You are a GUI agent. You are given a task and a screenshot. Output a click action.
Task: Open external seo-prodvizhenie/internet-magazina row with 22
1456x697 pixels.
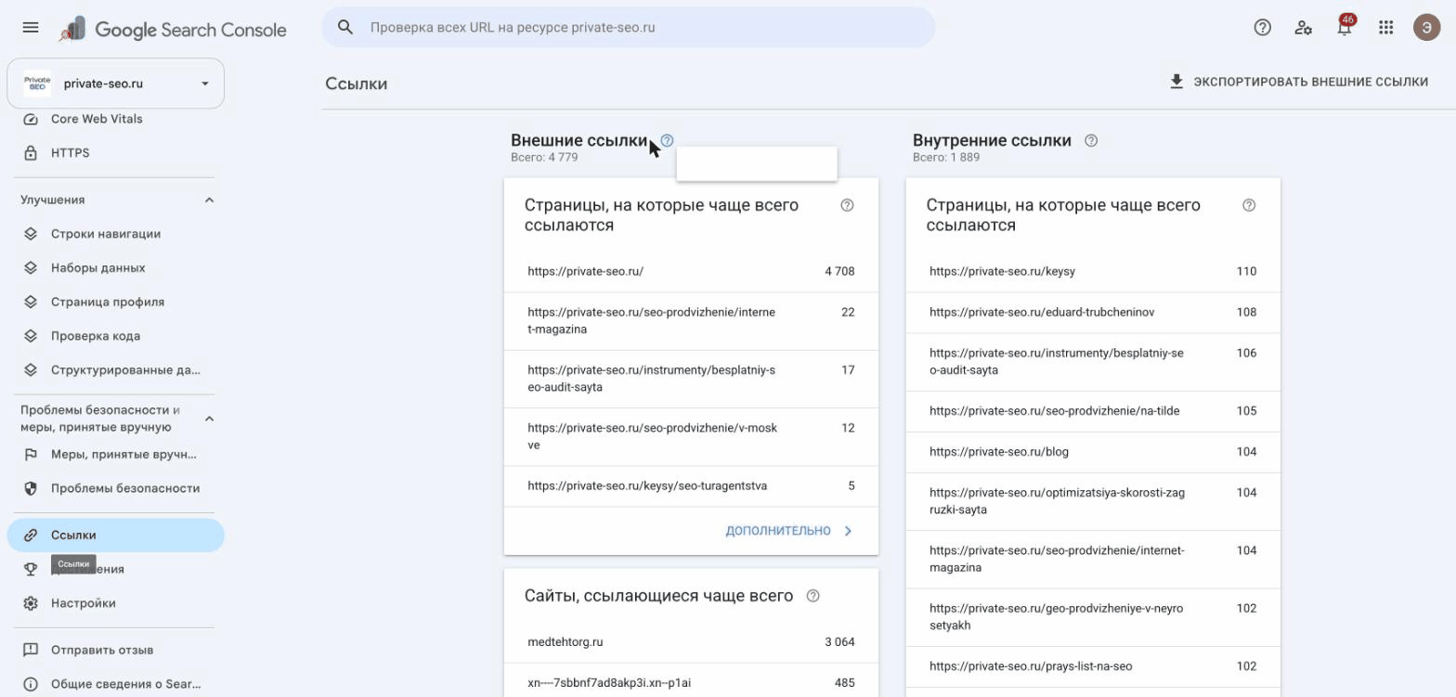click(691, 321)
